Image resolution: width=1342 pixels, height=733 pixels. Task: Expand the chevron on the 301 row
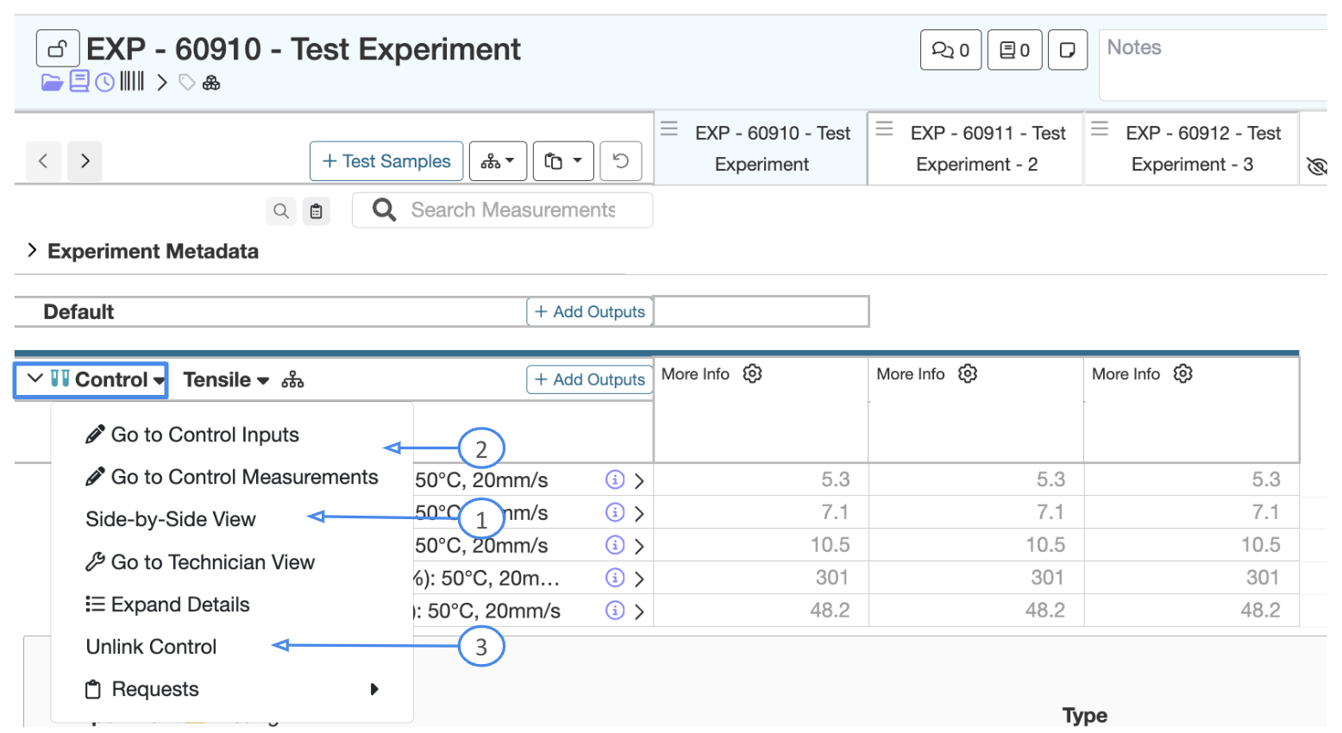tap(639, 580)
